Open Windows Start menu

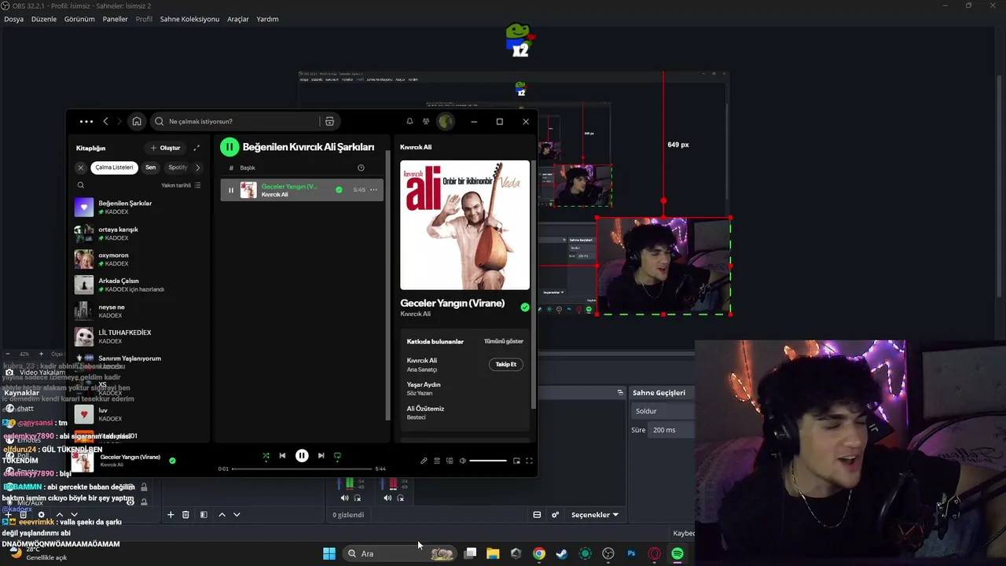(329, 553)
